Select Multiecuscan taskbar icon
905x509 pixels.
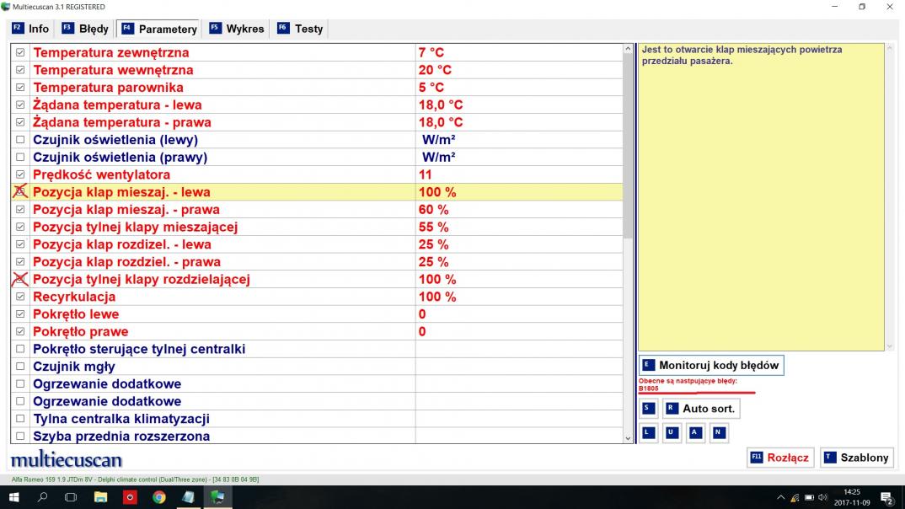tap(217, 497)
